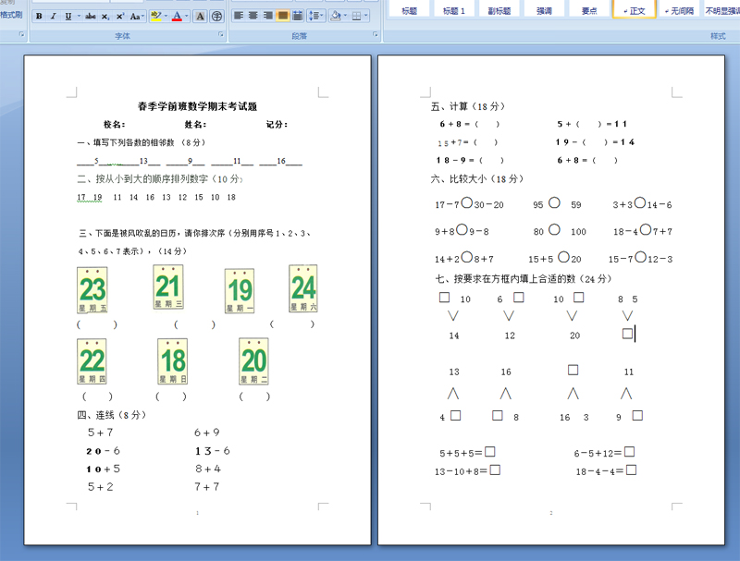Expand the Change Case dropdown arrow

tap(143, 16)
